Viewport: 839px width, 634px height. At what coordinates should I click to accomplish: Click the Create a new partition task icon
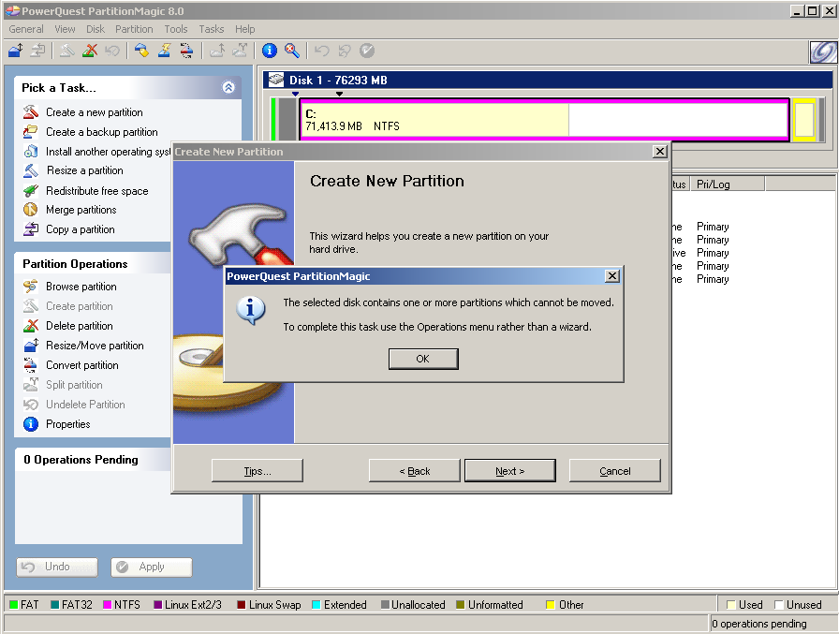pos(31,111)
